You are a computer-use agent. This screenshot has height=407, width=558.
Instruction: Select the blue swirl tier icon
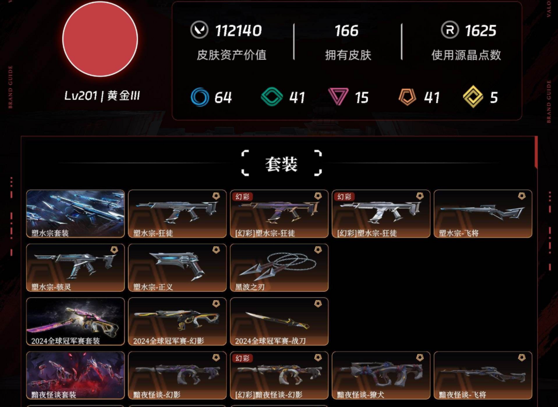click(199, 97)
